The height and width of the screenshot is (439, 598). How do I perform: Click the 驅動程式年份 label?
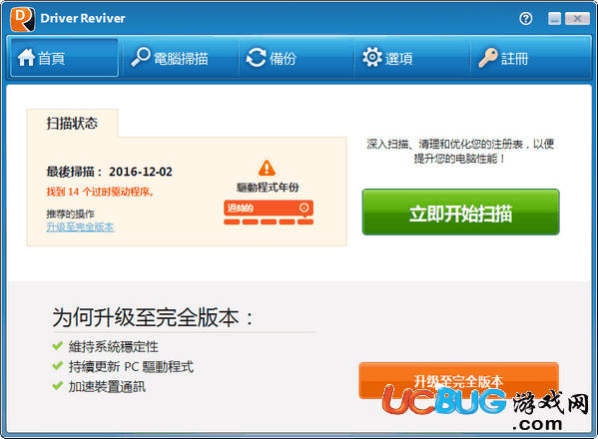click(x=268, y=188)
